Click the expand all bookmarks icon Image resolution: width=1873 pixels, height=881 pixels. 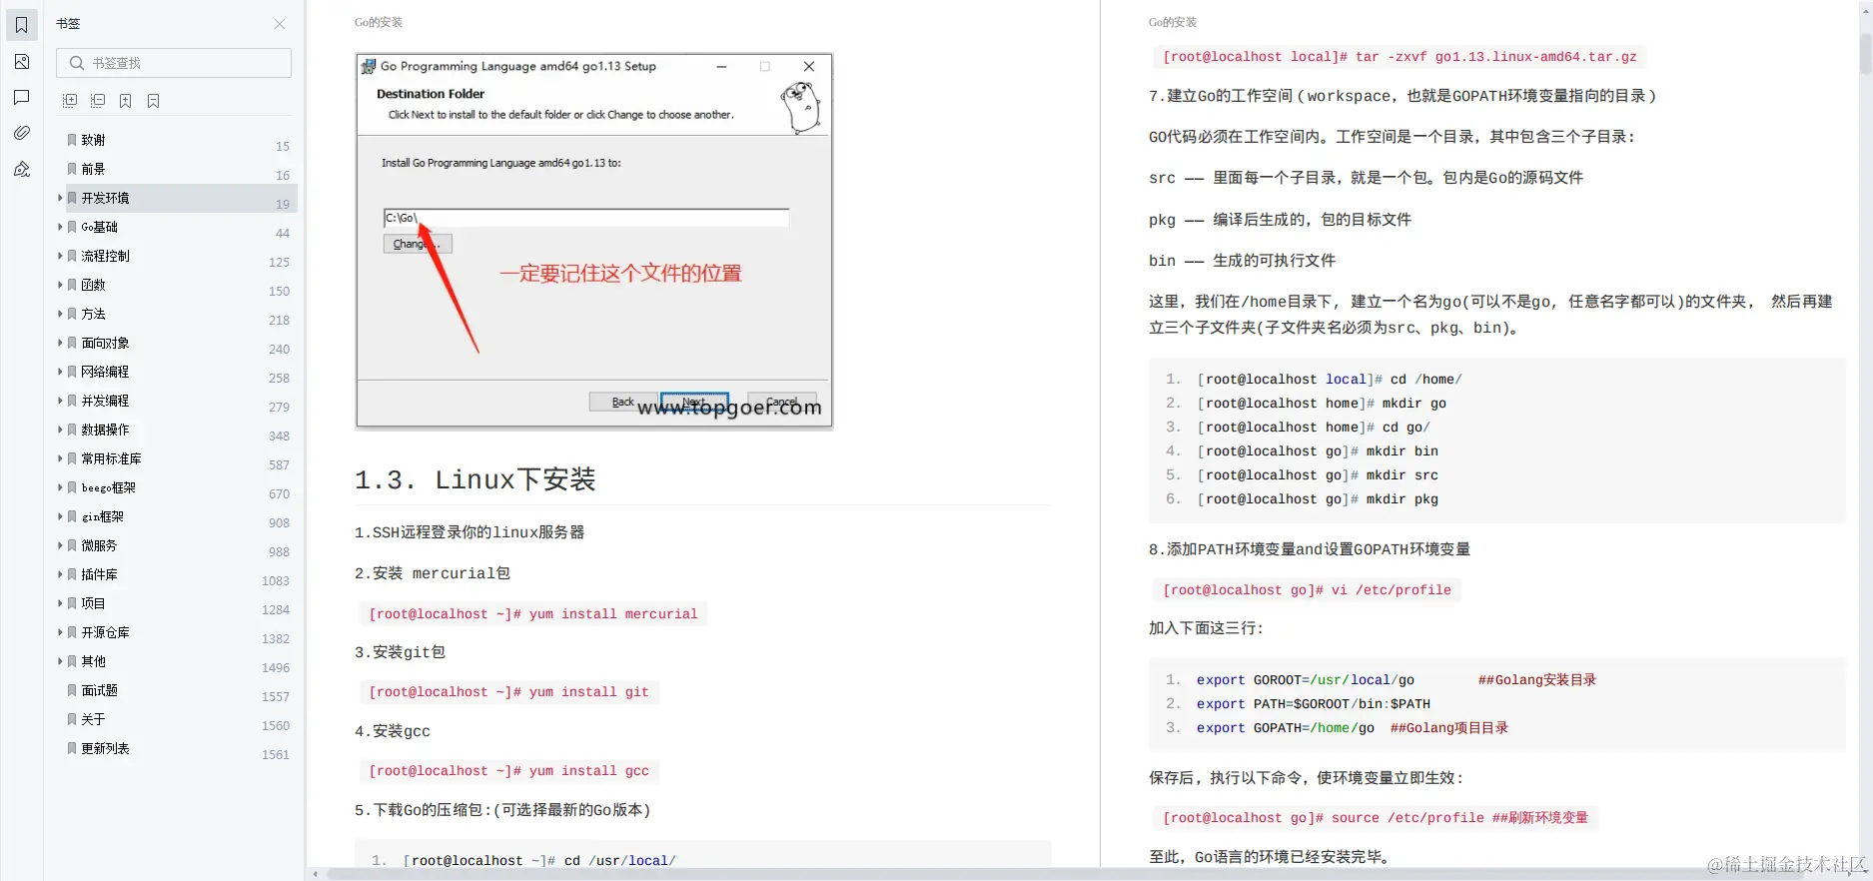(x=70, y=101)
